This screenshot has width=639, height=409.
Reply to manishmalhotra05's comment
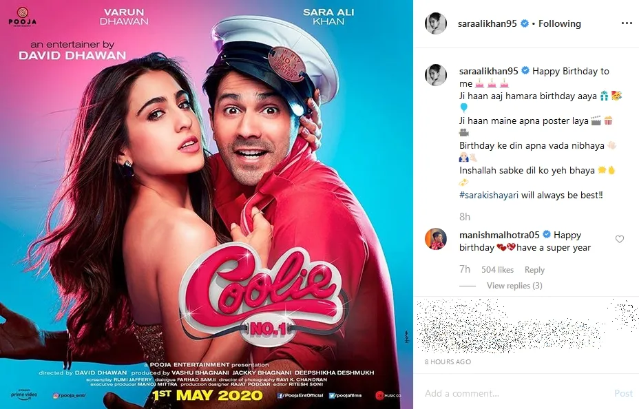click(534, 270)
